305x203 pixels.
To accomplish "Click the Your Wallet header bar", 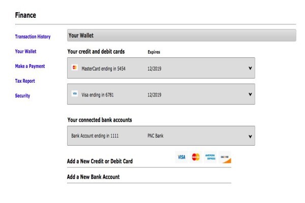I will tap(181, 36).
